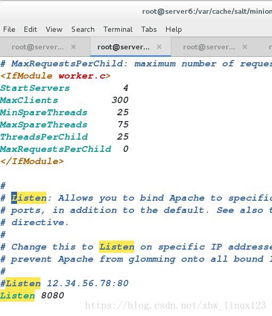This screenshot has height=316, width=272.
Task: Click the MaxRequestsPerChild value 0
Action: click(126, 149)
